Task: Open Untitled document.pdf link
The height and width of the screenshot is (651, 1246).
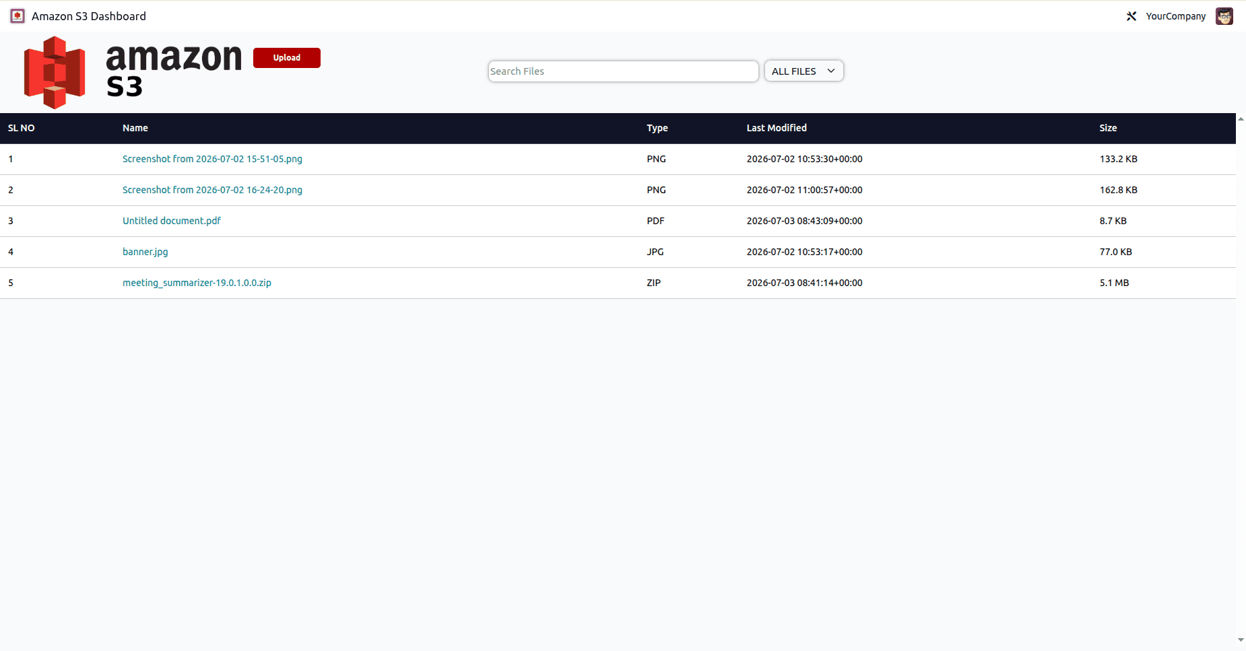Action: (x=172, y=221)
